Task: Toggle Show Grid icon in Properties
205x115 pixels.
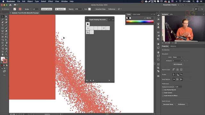Action: 177,70
